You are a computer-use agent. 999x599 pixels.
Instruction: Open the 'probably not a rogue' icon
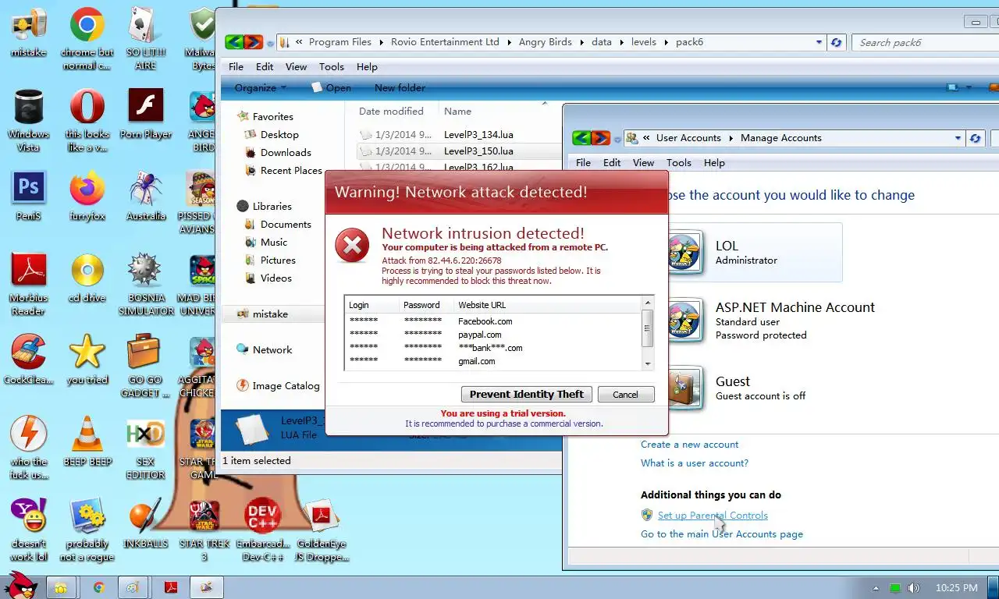[x=87, y=530]
